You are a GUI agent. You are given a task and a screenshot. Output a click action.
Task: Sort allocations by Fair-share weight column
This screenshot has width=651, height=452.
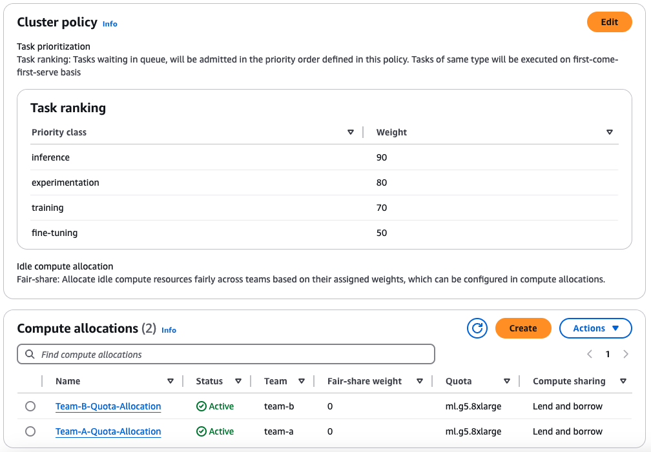419,381
